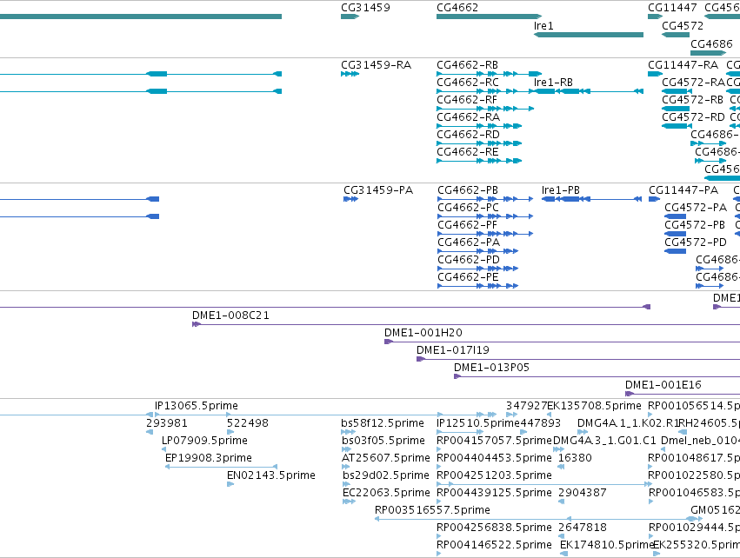This screenshot has width=740, height=558.
Task: Click protein CG4572-PD label
Action: click(695, 242)
